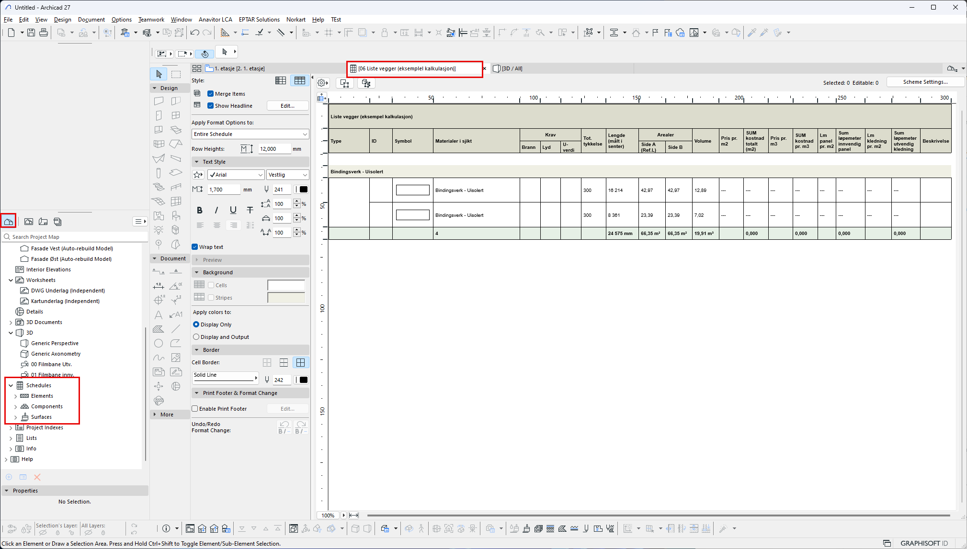The width and height of the screenshot is (967, 549).
Task: Click the Undo arrow icon
Action: click(194, 33)
